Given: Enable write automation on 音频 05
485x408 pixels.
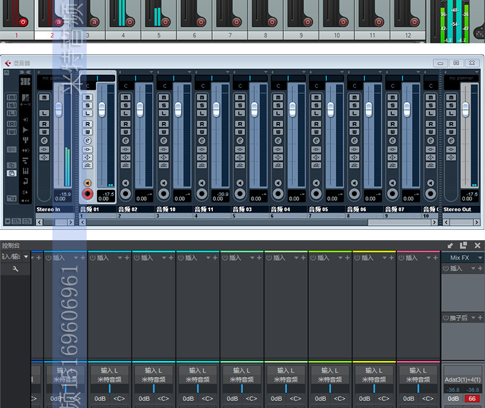Looking at the screenshot, I should click(x=316, y=132).
